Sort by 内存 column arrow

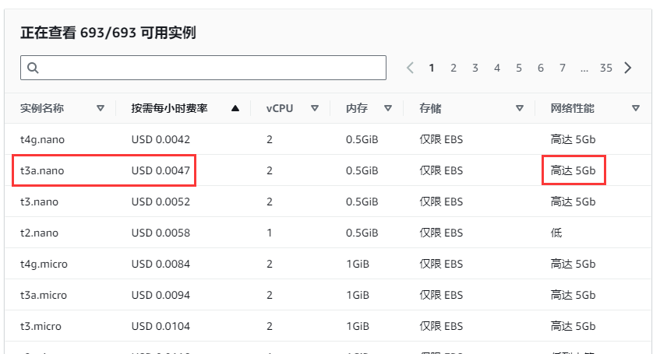coord(387,108)
